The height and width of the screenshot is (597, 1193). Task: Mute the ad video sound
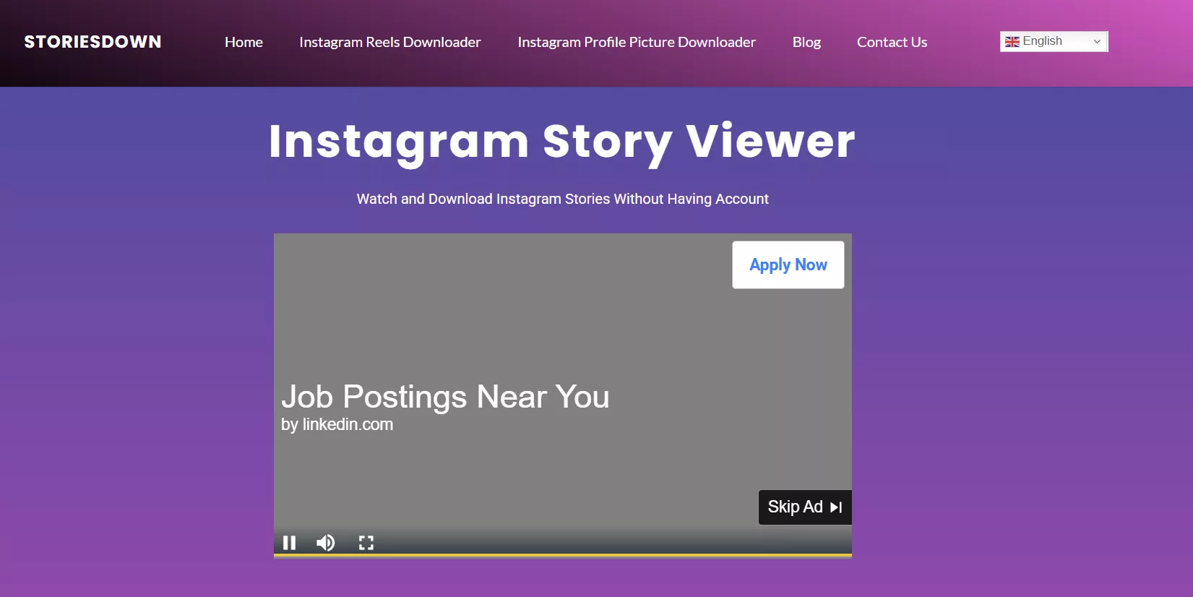(326, 543)
